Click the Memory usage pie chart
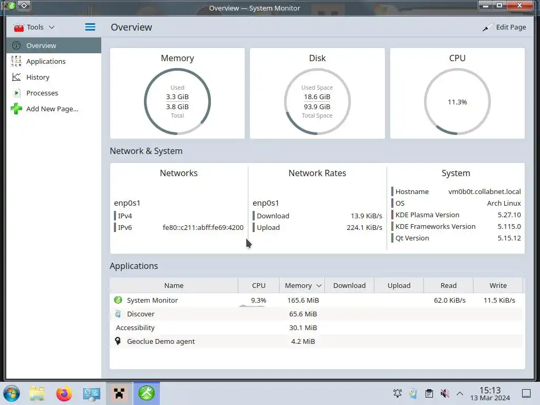The width and height of the screenshot is (540, 405). [x=177, y=102]
